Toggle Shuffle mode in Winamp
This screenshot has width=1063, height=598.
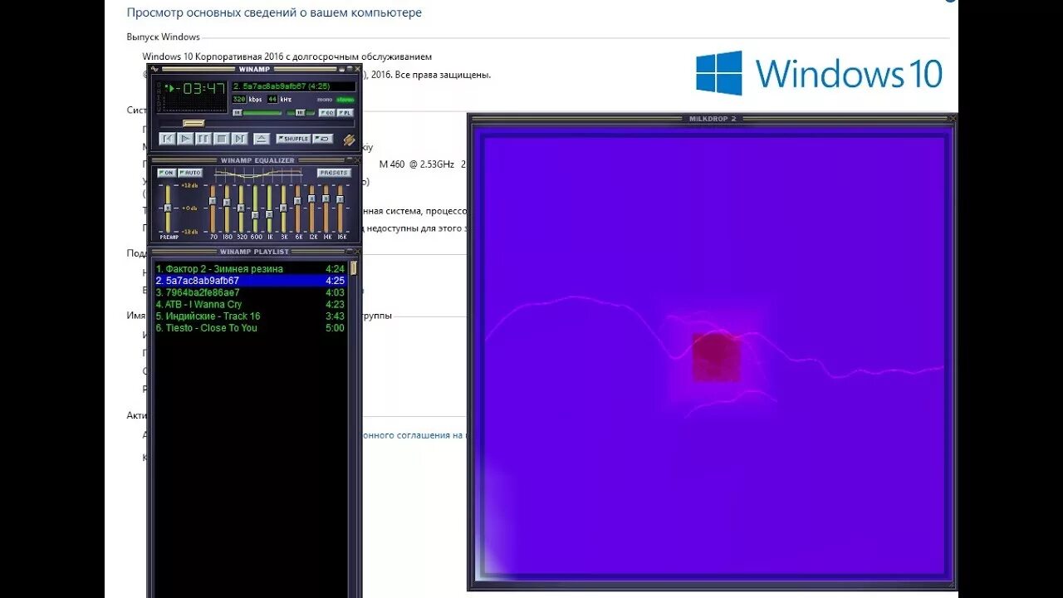coord(293,139)
